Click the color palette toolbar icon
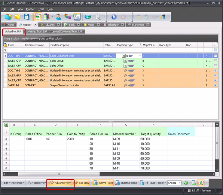The width and height of the screenshot is (223, 195). [68, 17]
